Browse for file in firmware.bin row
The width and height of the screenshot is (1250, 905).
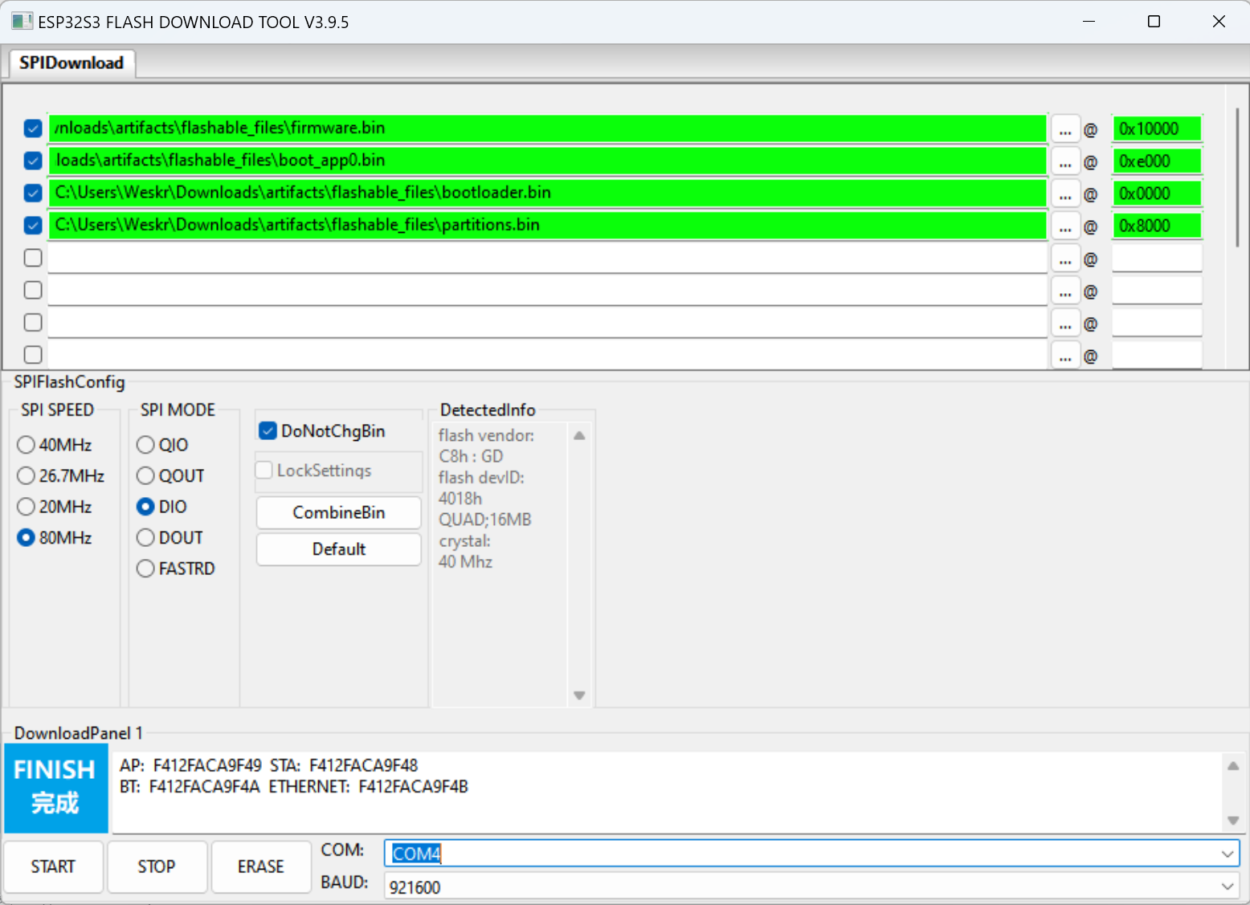pos(1065,129)
